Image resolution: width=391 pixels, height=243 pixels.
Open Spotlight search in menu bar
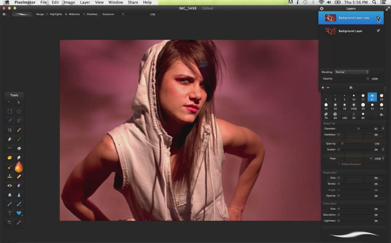pos(374,2)
